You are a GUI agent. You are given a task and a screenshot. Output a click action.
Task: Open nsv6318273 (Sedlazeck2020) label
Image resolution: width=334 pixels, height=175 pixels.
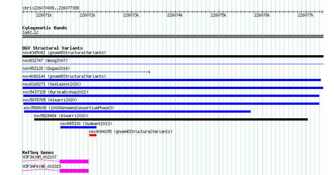(52, 84)
